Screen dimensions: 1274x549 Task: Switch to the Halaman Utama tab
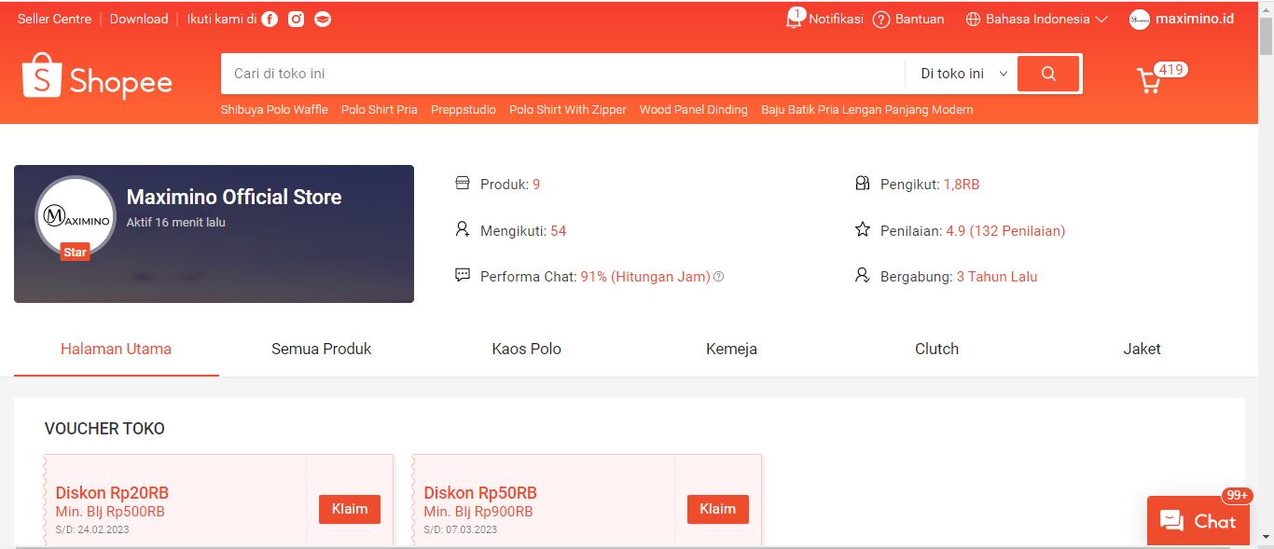tap(116, 349)
